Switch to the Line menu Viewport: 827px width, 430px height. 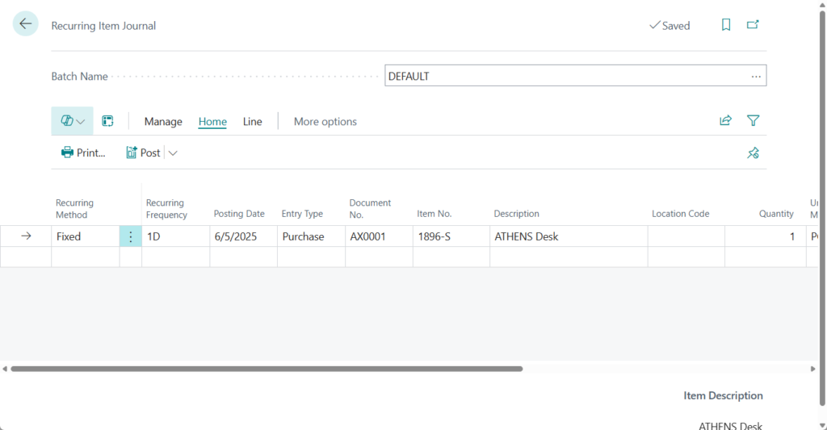(x=252, y=122)
